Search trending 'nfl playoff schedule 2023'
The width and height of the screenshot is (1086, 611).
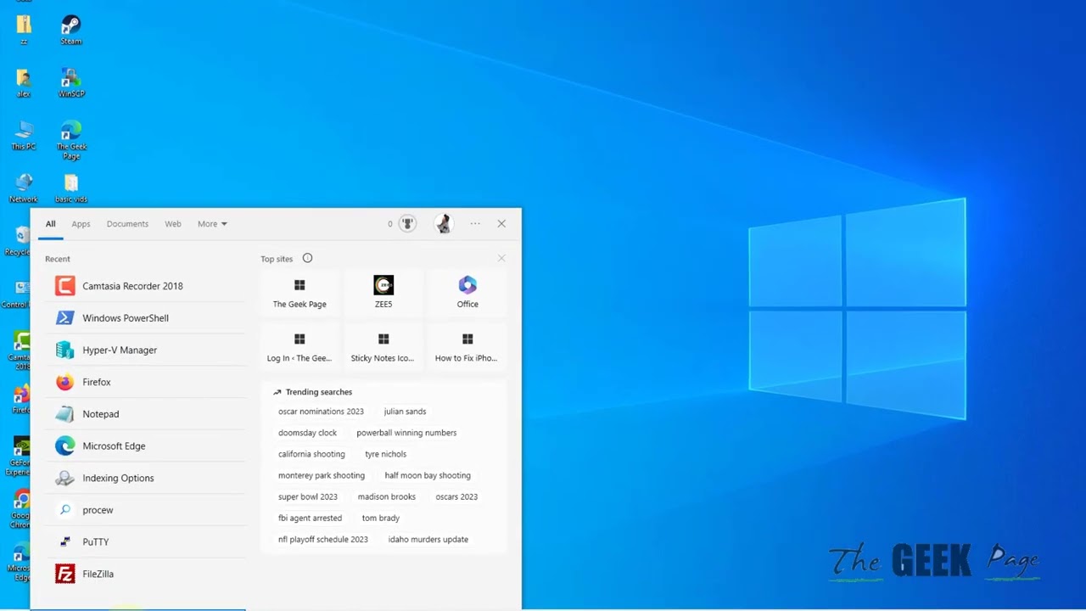pos(323,539)
